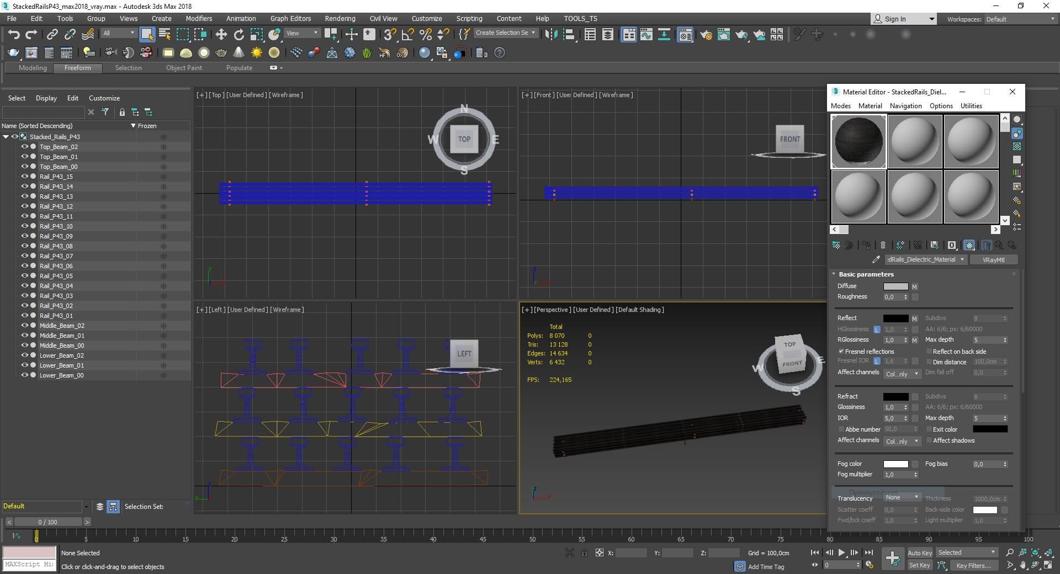Click the Diffuse color swatch
The image size is (1060, 574).
(895, 286)
